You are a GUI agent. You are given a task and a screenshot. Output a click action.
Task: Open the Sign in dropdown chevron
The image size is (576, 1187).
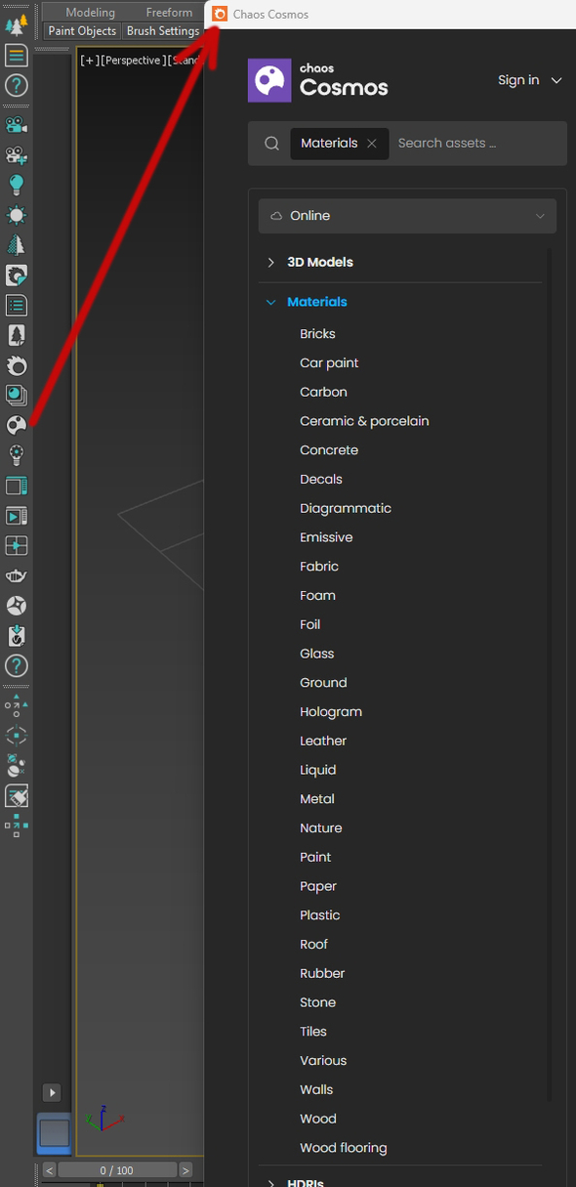pyautogui.click(x=557, y=80)
